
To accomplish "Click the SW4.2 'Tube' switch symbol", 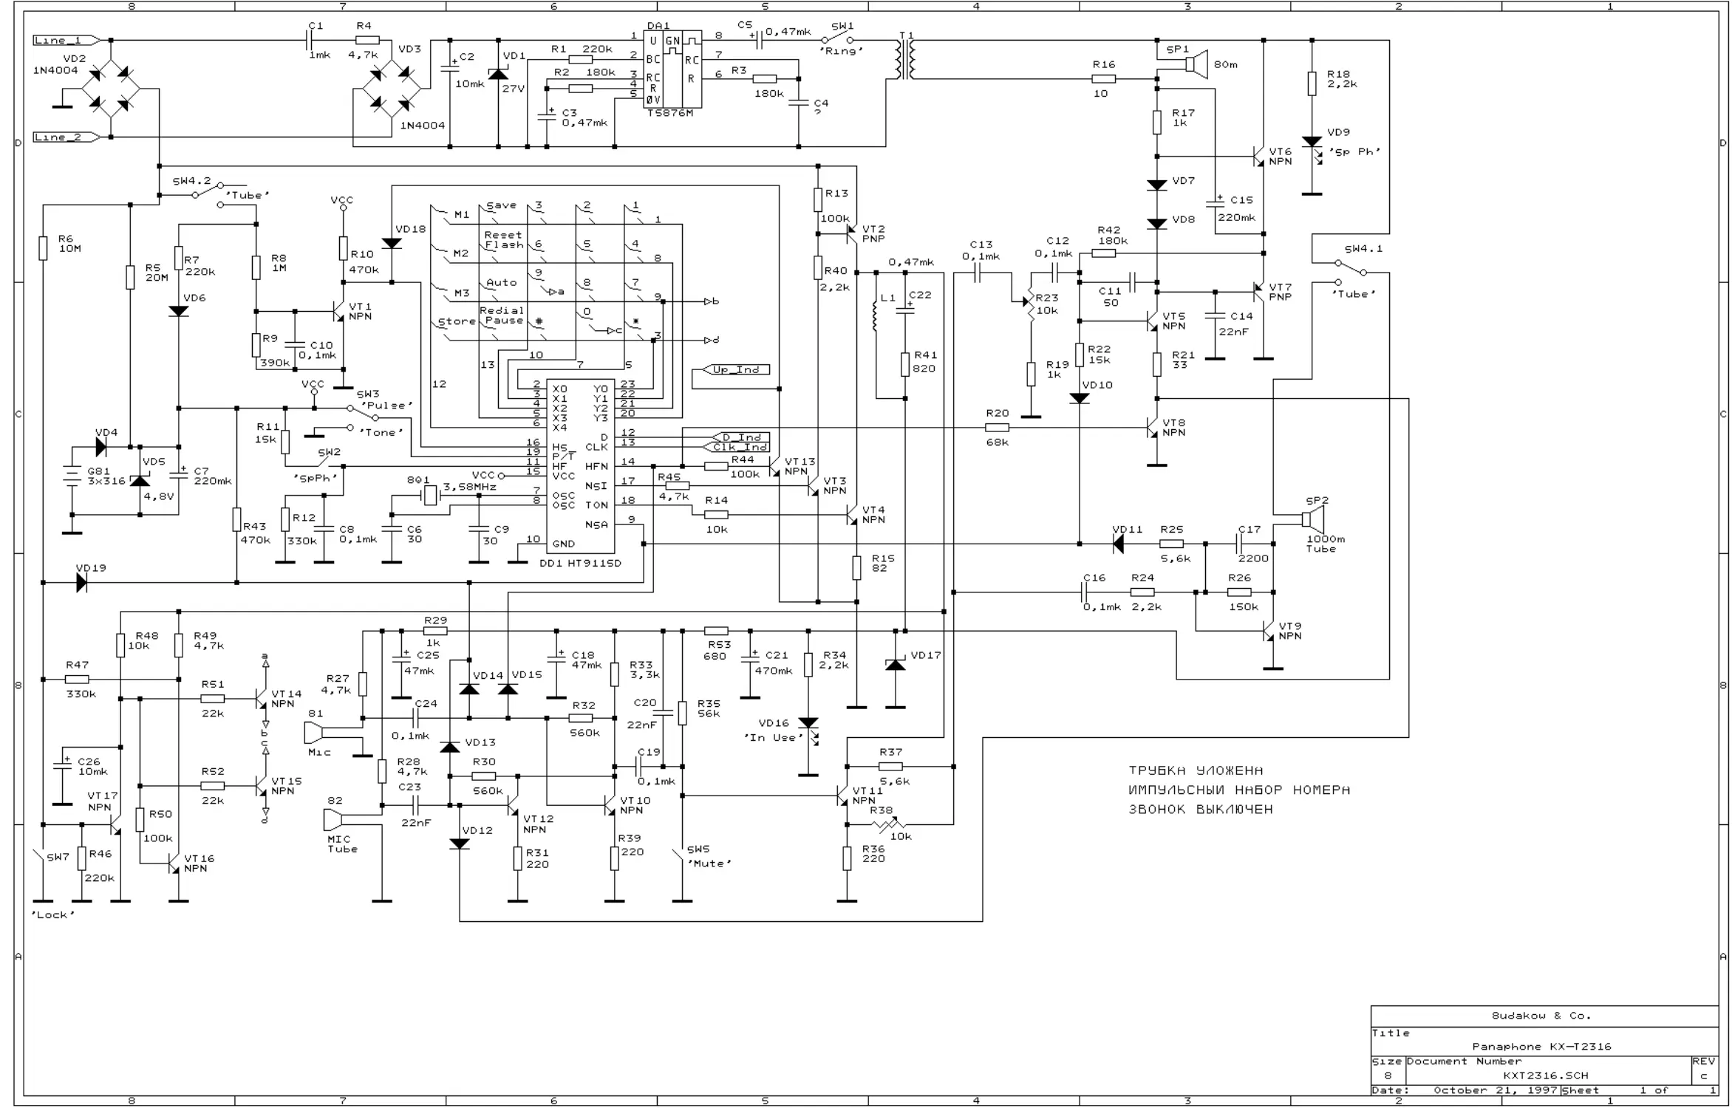I will click(208, 194).
